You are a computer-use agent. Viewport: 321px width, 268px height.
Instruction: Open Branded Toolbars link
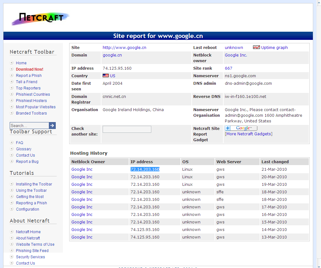[x=31, y=113]
